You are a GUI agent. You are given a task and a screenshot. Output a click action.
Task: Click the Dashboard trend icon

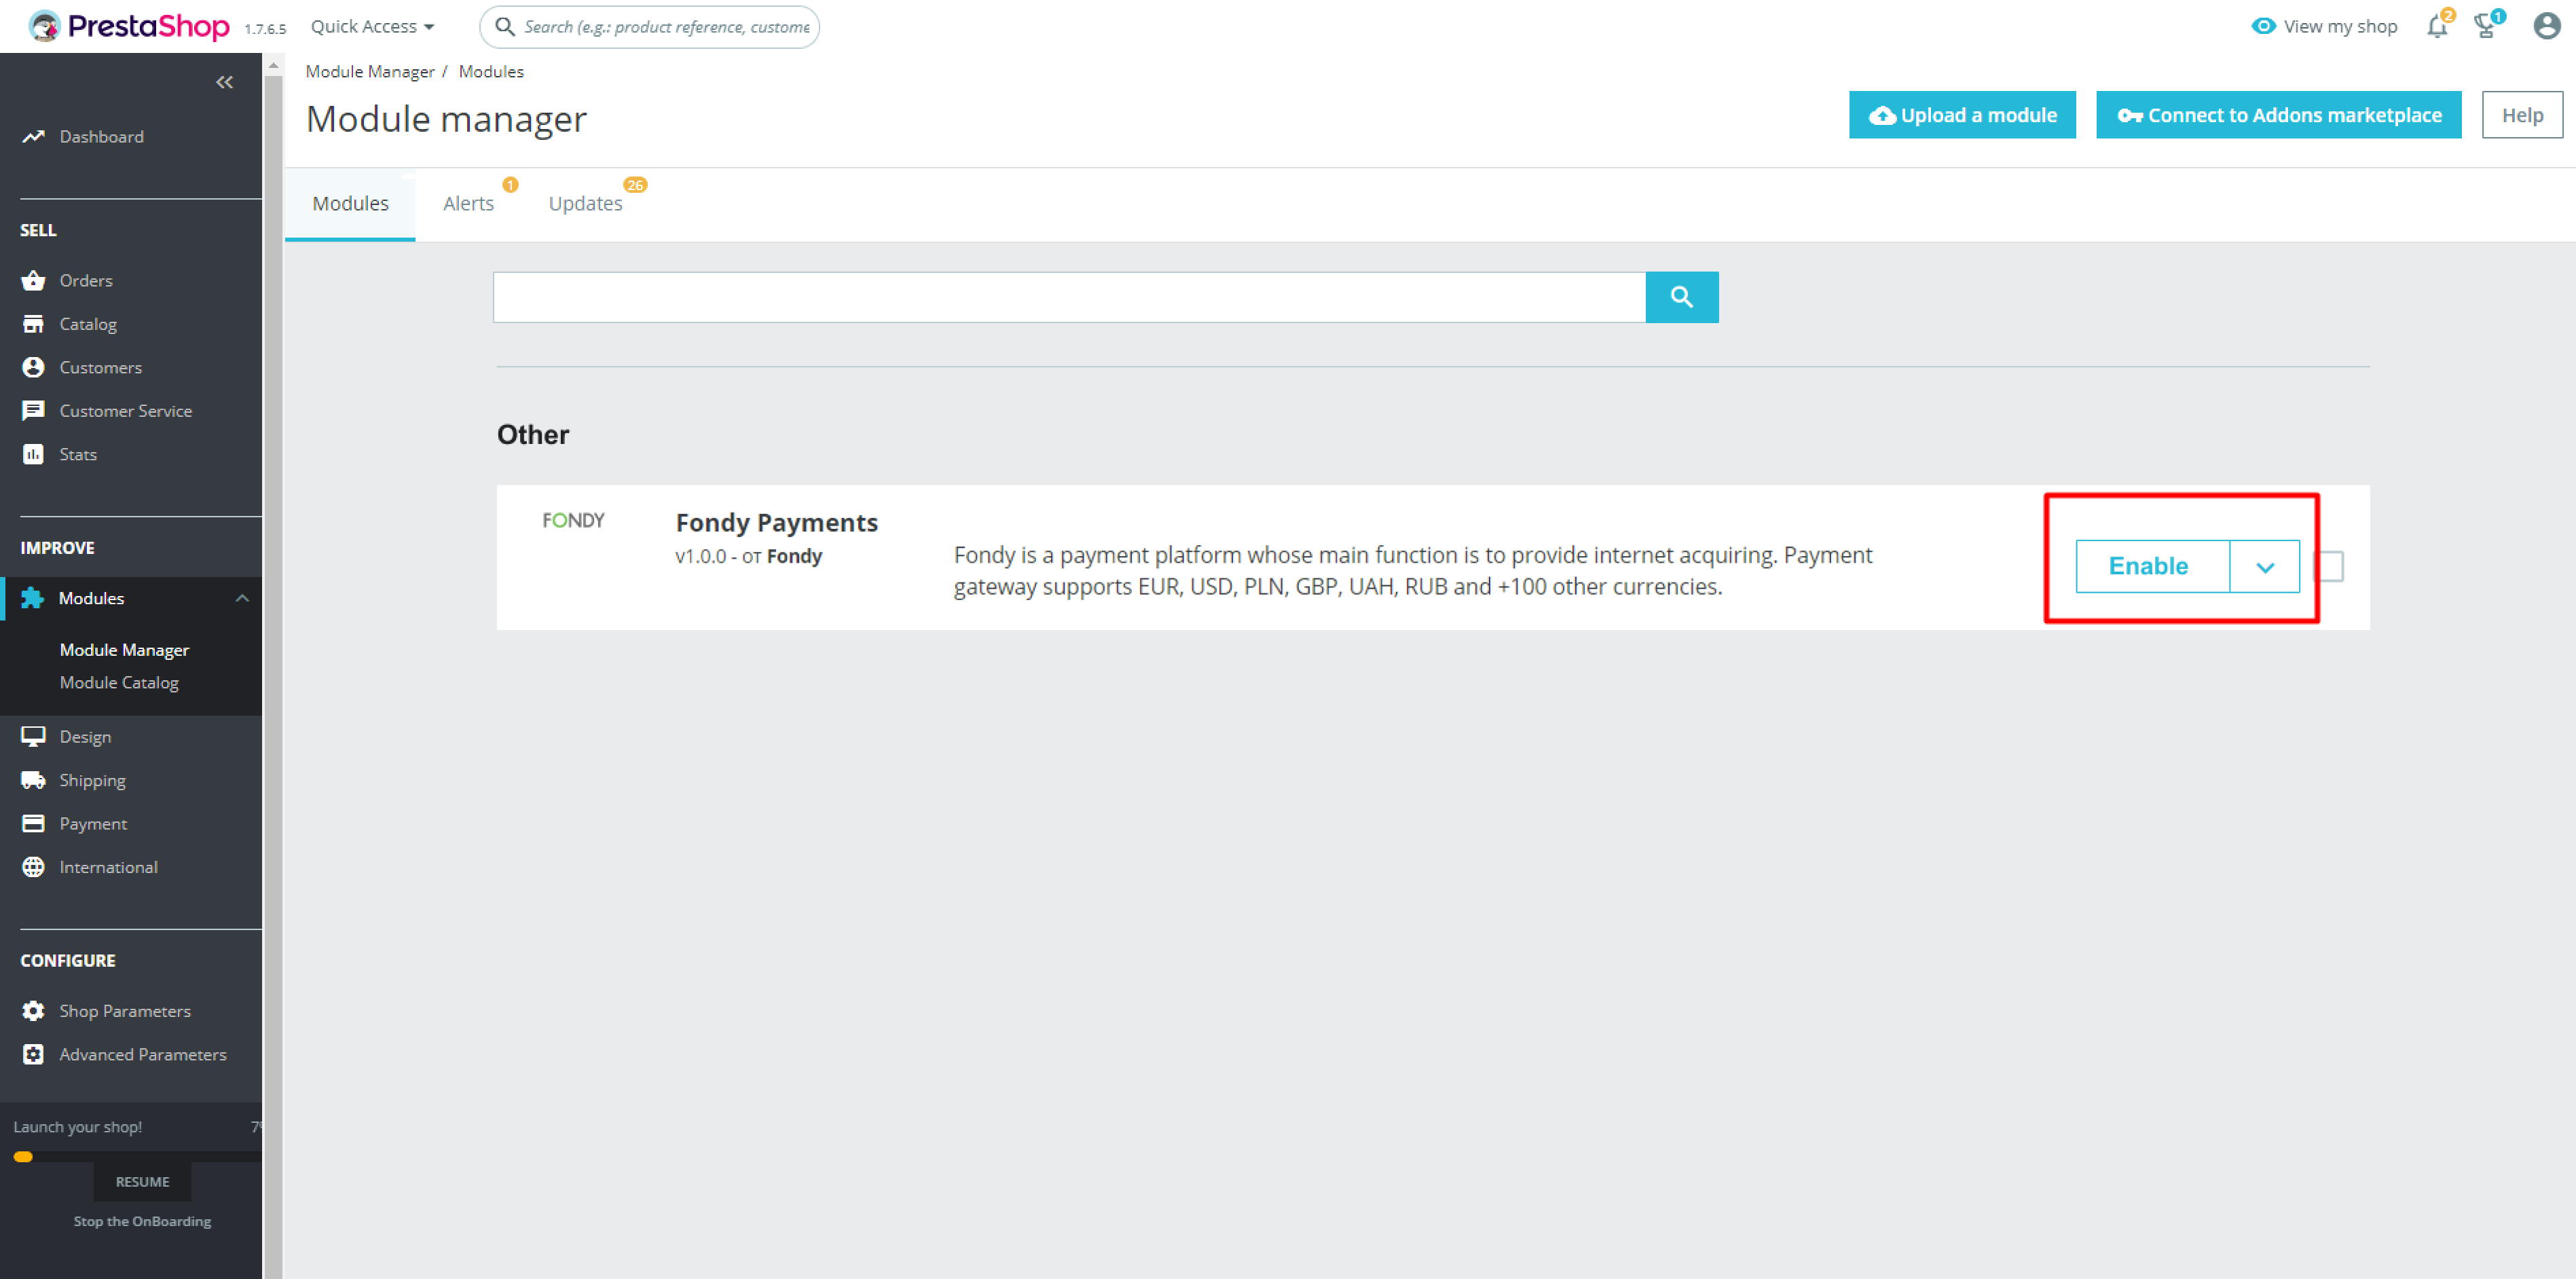(33, 136)
